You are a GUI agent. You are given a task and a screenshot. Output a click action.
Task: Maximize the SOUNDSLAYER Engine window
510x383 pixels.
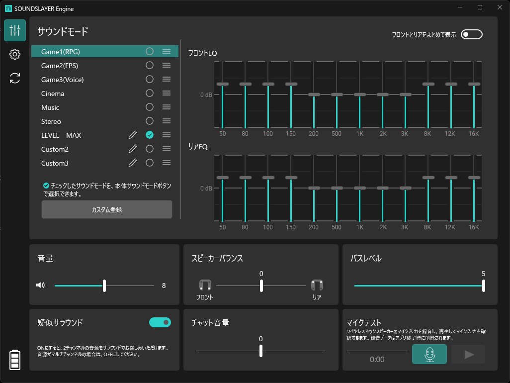[x=480, y=7]
